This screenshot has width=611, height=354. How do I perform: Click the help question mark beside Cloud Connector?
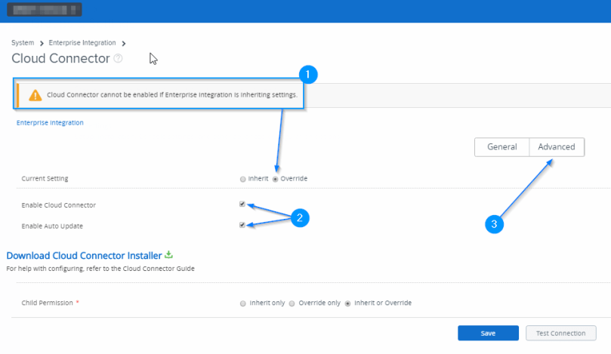click(x=118, y=59)
